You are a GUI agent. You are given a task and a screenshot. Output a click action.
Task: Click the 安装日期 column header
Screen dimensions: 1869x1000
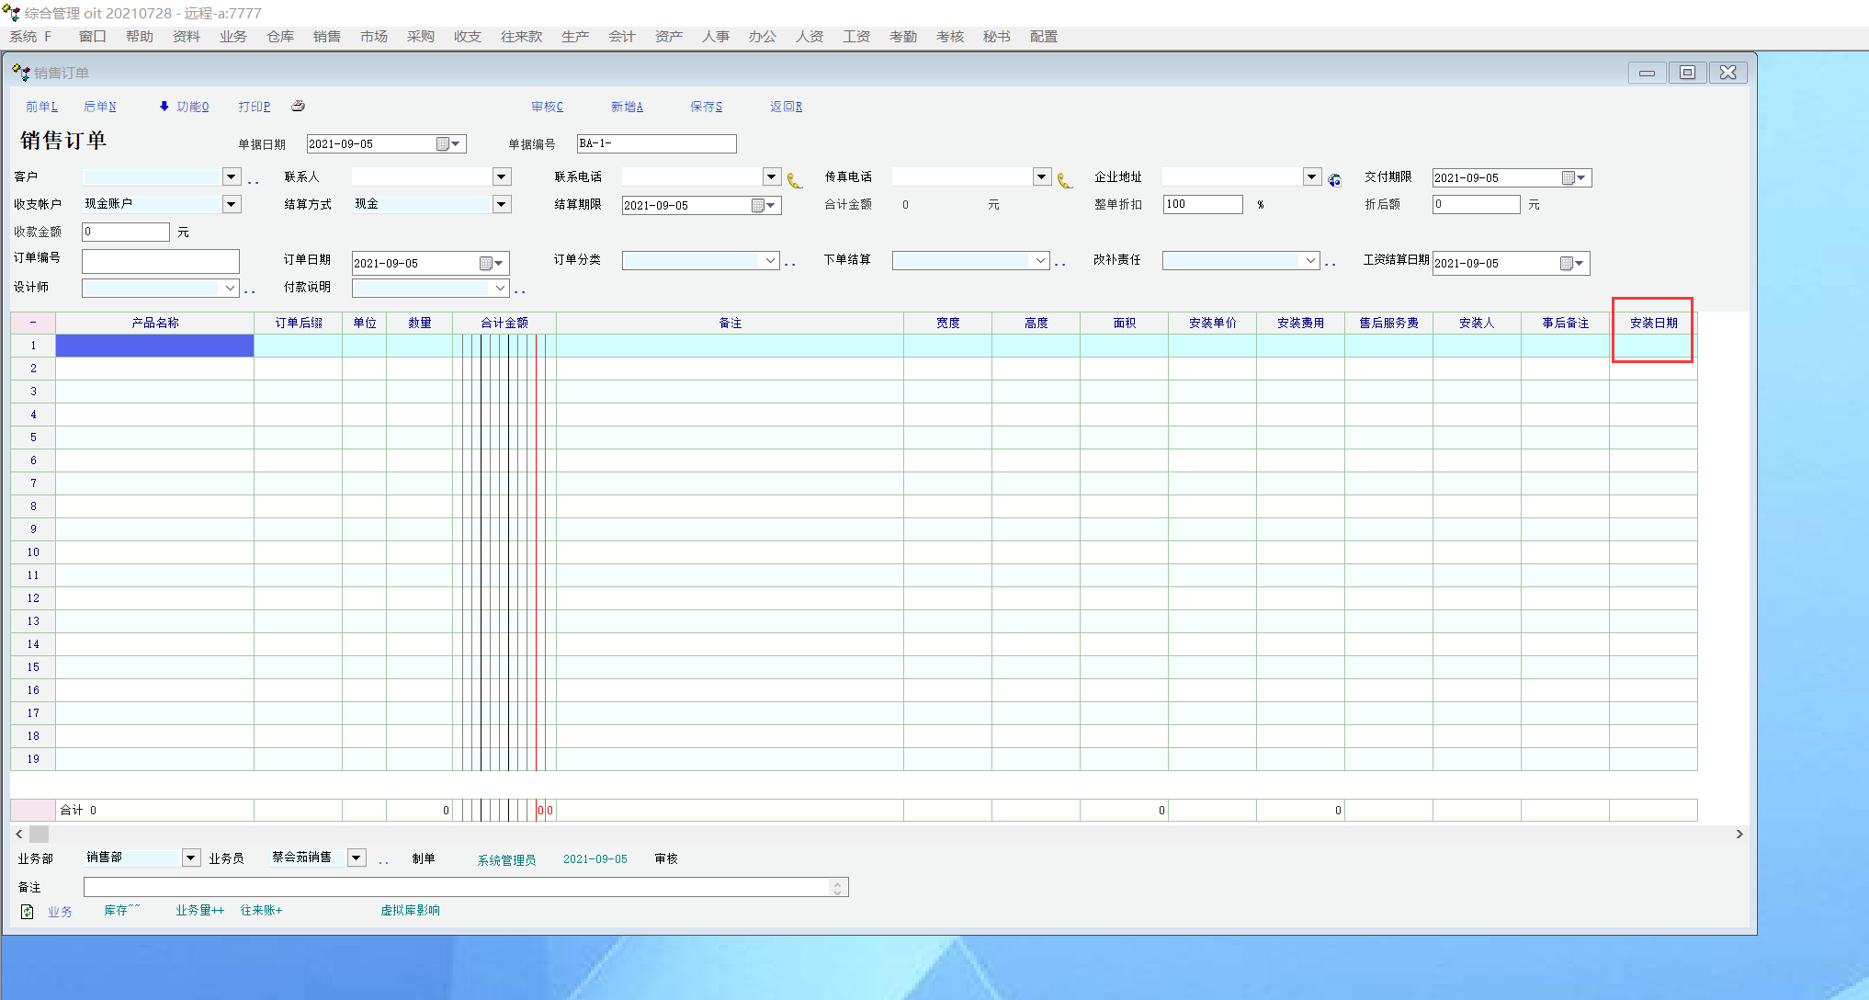[x=1653, y=323]
